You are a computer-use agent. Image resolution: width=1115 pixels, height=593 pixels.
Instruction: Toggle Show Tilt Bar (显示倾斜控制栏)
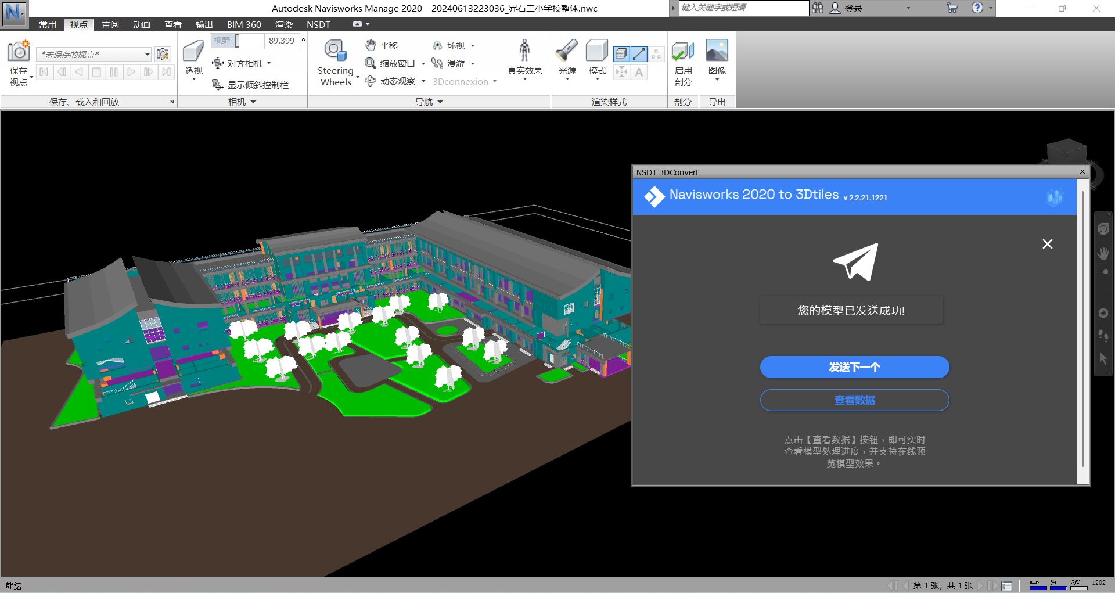pos(250,85)
